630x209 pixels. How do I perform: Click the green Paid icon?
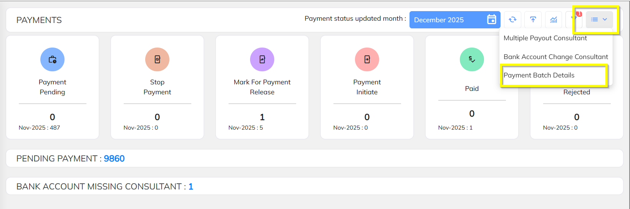coord(472,59)
